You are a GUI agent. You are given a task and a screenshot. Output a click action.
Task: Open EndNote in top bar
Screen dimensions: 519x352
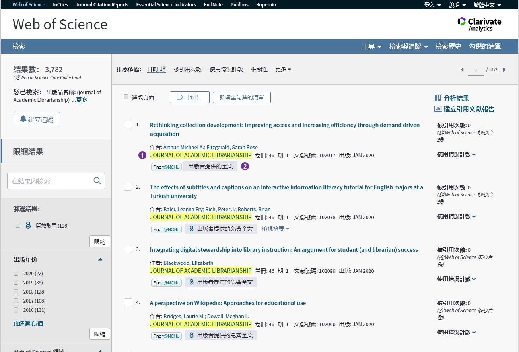213,5
